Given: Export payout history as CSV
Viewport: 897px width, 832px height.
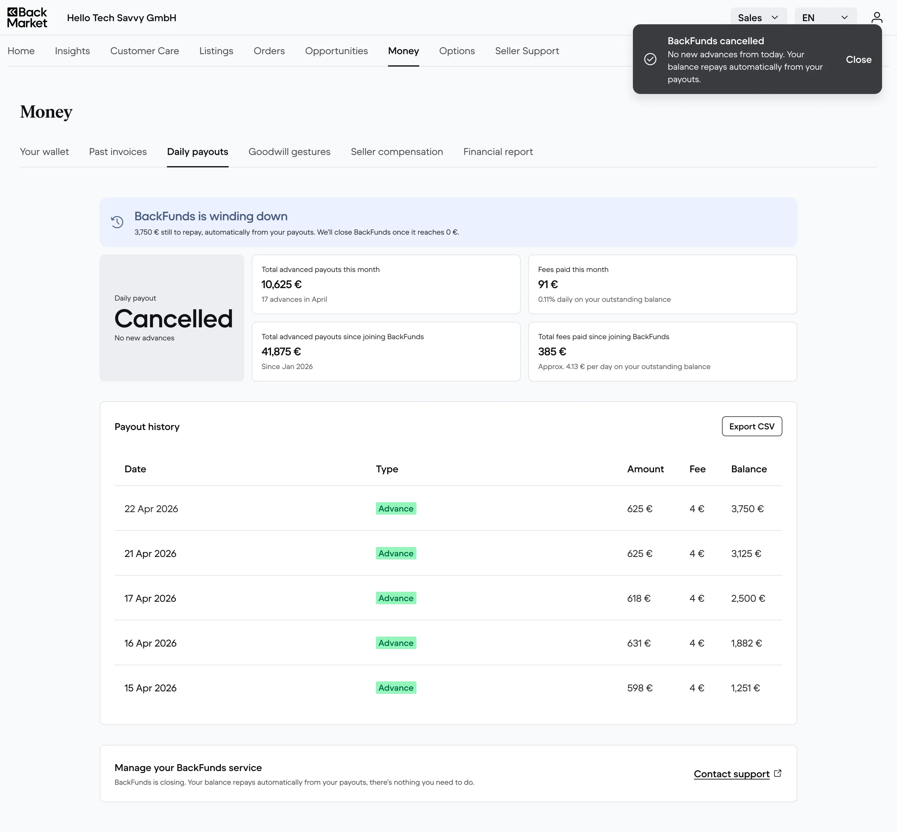Looking at the screenshot, I should tap(752, 426).
